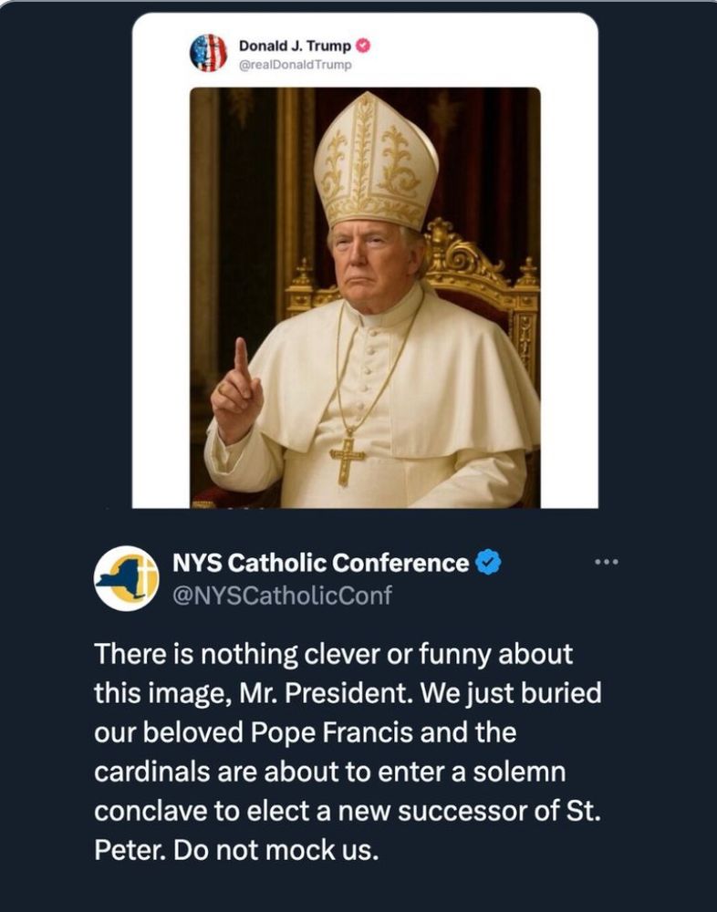The height and width of the screenshot is (912, 717).
Task: Click the verified badge beside the quoted post name
Action: (x=362, y=46)
